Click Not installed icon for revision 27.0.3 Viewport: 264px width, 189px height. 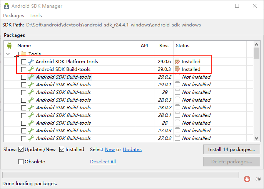pyautogui.click(x=177, y=131)
